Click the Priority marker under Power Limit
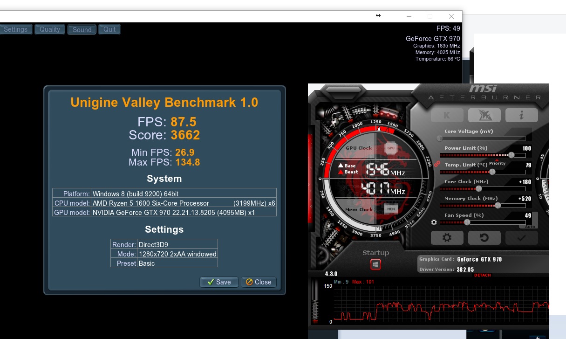The width and height of the screenshot is (566, 339). coord(497,163)
